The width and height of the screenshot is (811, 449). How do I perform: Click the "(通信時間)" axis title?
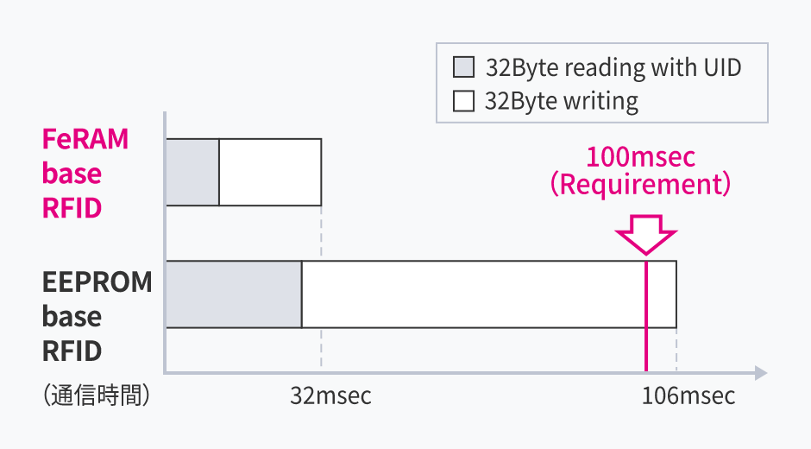[97, 396]
